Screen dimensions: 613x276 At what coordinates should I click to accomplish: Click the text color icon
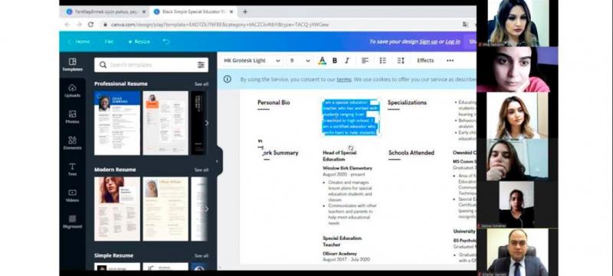point(322,60)
